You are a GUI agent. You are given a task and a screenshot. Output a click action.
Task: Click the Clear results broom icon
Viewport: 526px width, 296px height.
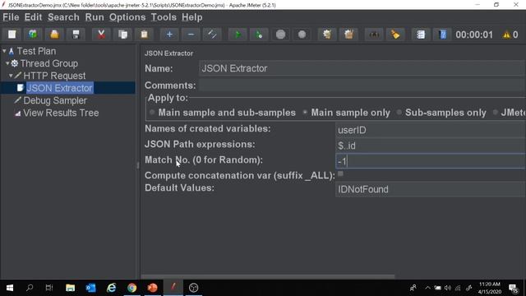[327, 35]
